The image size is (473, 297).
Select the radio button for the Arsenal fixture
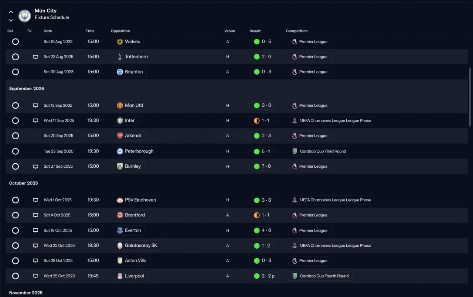[16, 136]
